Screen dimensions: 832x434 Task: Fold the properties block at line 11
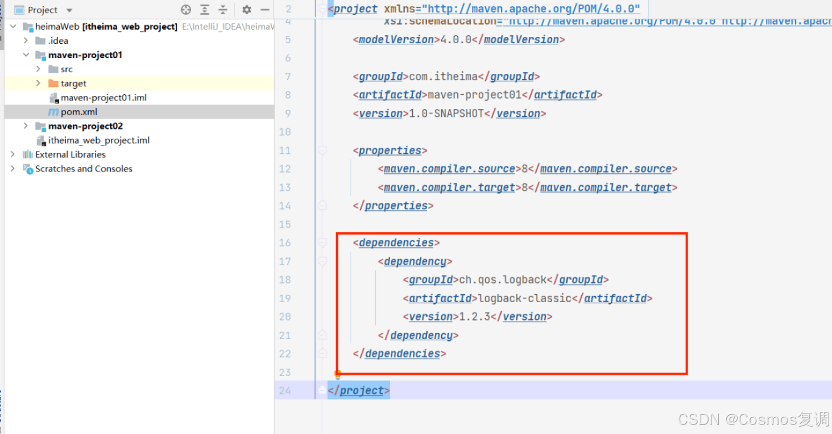pyautogui.click(x=322, y=151)
